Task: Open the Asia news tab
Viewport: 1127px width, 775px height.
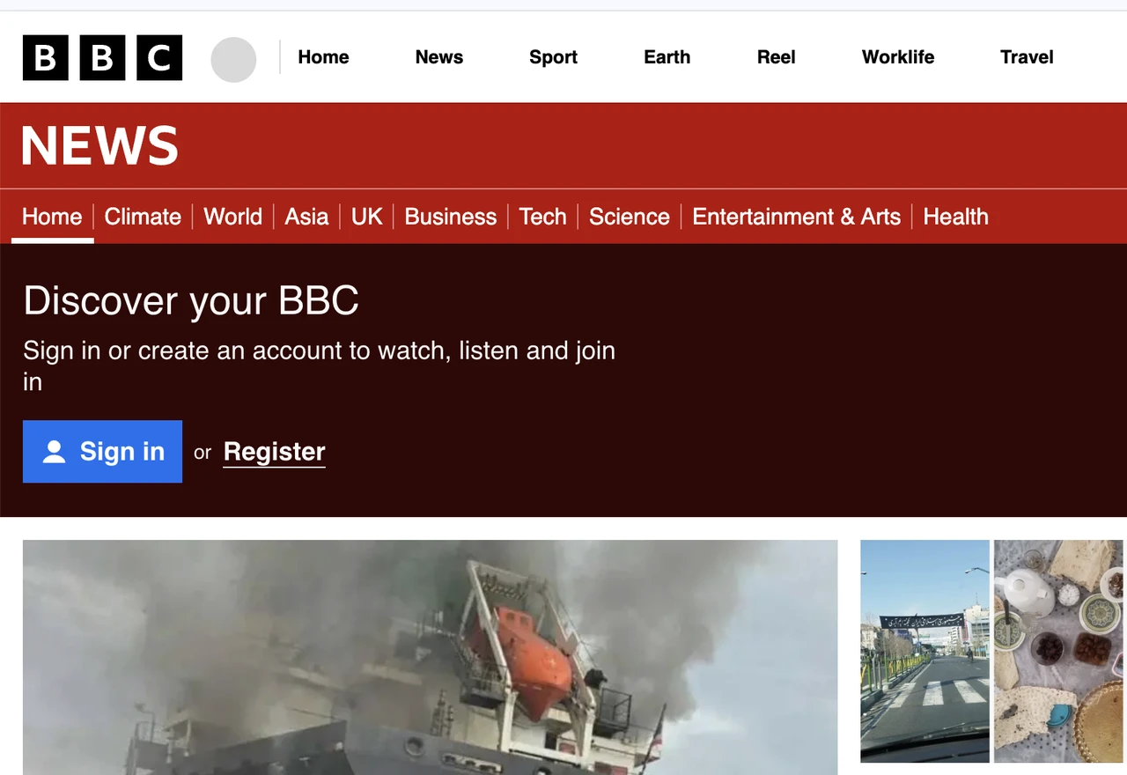Action: point(306,217)
